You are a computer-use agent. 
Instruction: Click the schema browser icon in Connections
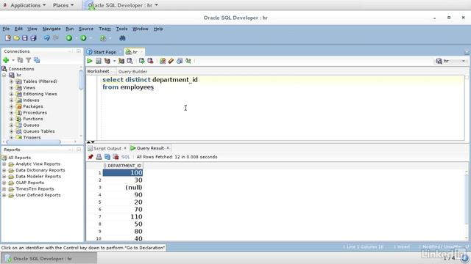click(37, 60)
